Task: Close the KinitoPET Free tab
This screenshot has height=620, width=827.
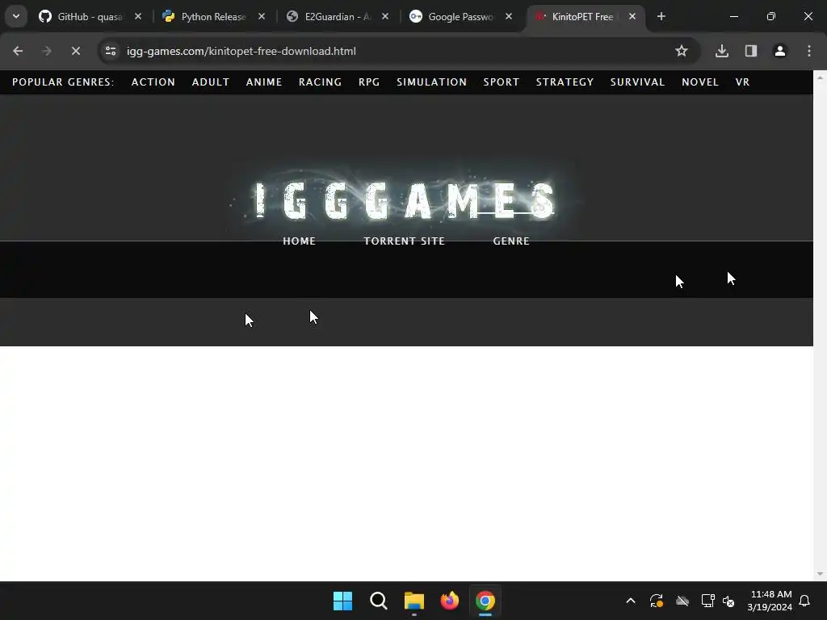Action: tap(632, 16)
